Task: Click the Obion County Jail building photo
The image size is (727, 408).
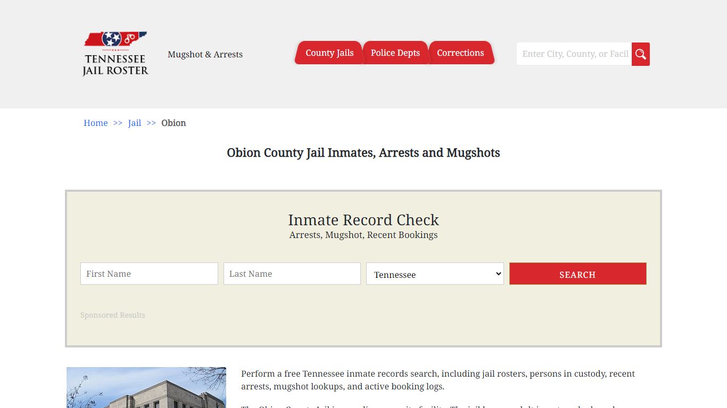Action: pyautogui.click(x=146, y=387)
